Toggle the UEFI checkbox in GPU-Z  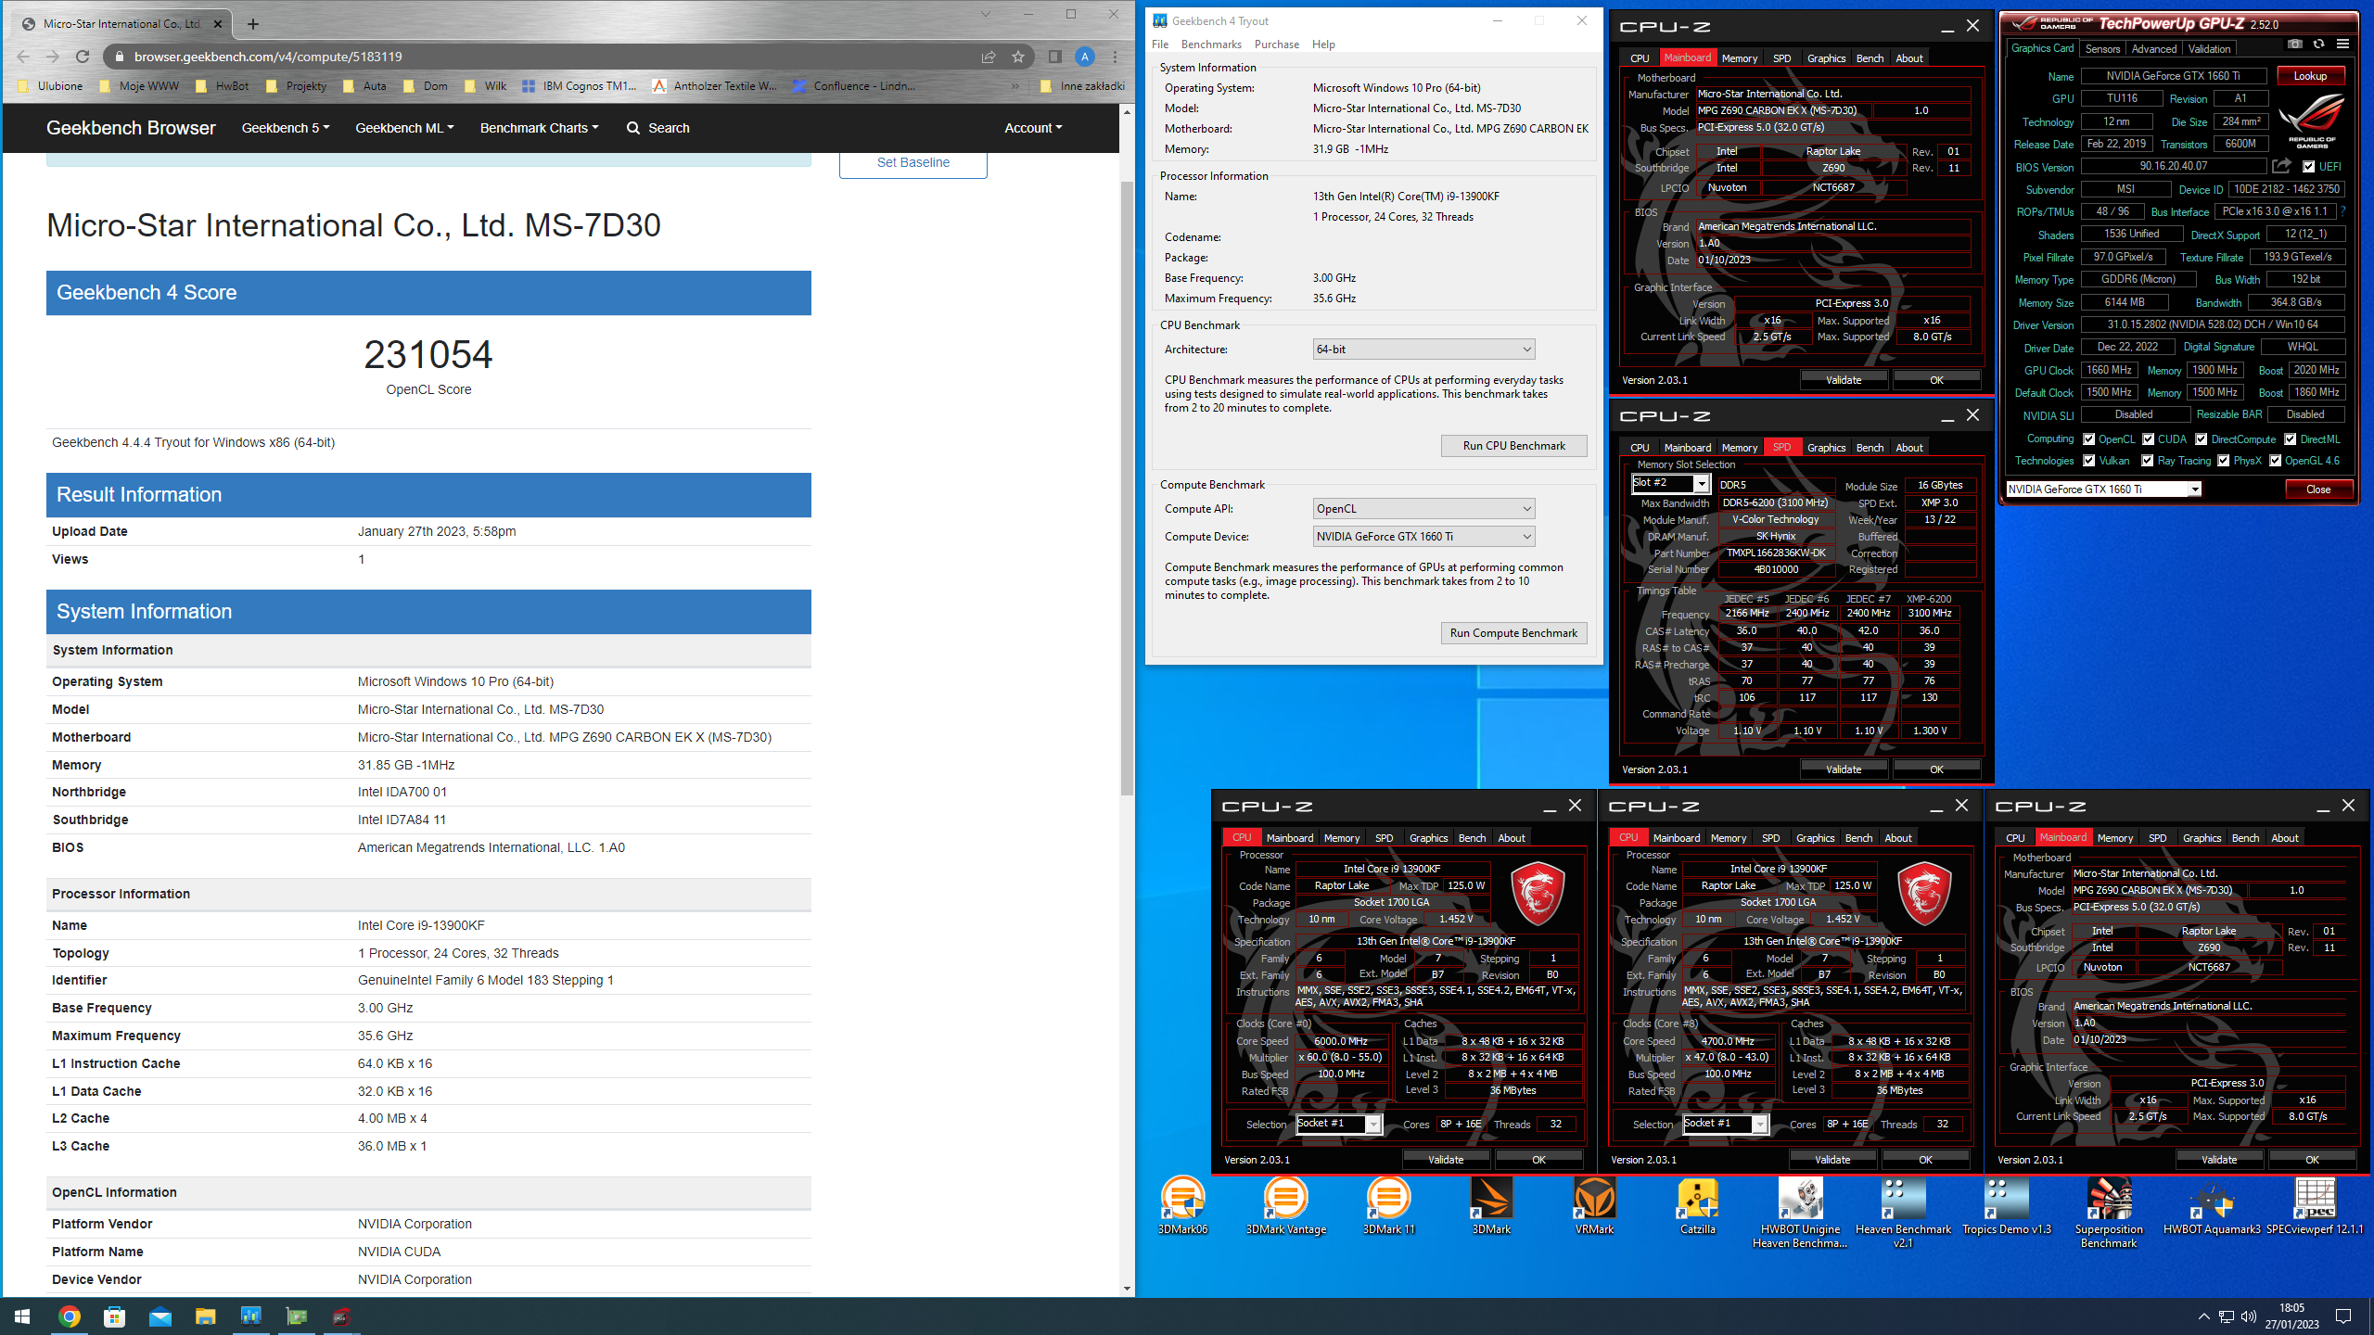pos(2308,167)
